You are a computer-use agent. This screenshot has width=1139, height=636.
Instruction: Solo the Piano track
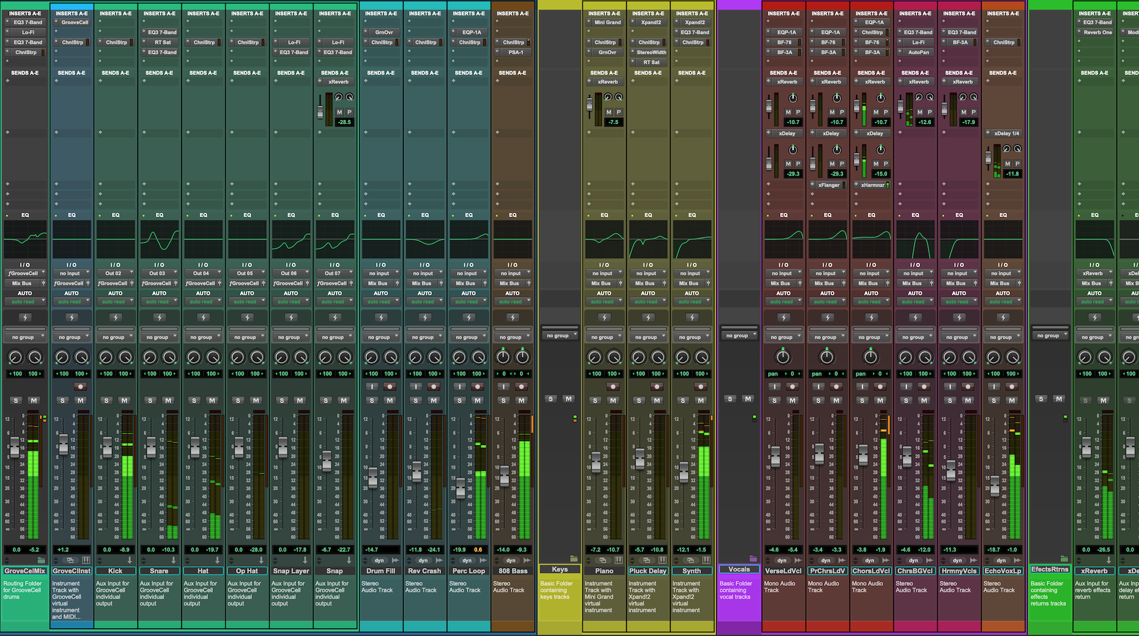click(x=595, y=401)
